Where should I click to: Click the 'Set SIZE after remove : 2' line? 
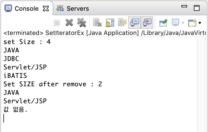coord(53,84)
